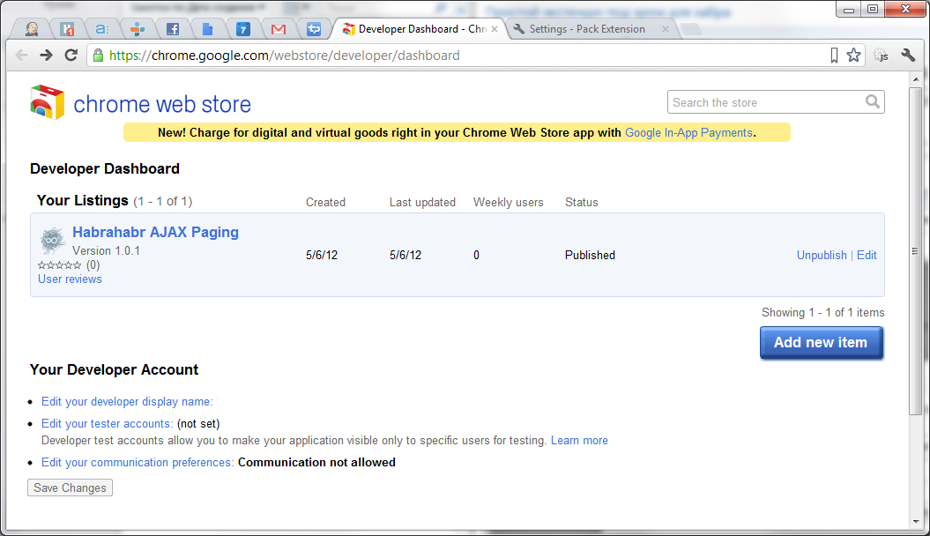Click the 'Developer Dashboard' heading
The width and height of the screenshot is (930, 536).
coord(105,168)
